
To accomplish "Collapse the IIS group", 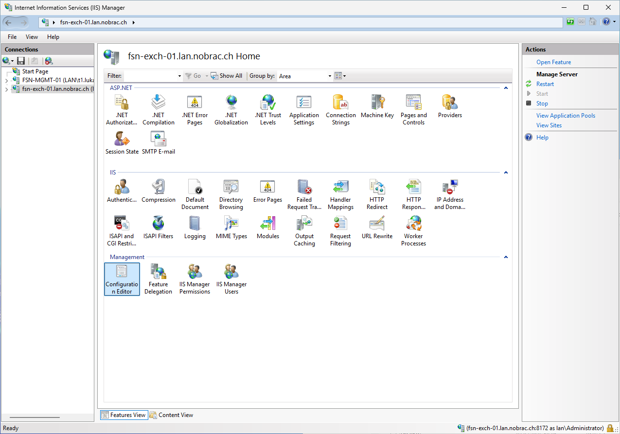I will coord(506,173).
